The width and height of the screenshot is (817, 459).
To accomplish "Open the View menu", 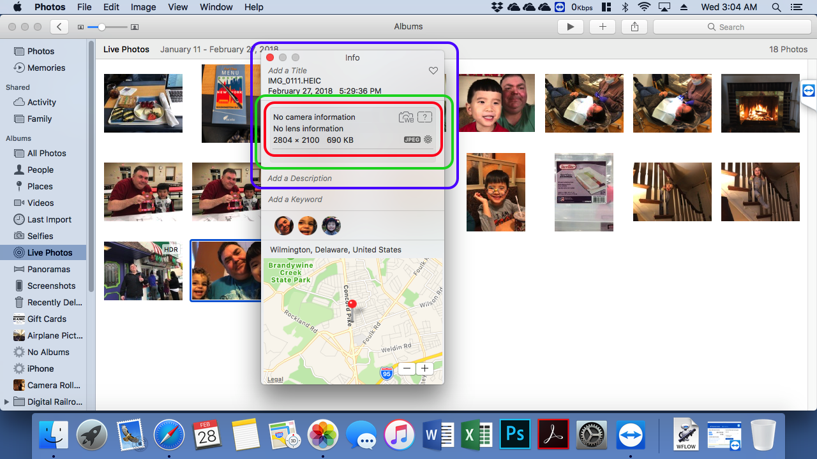I will coord(178,7).
